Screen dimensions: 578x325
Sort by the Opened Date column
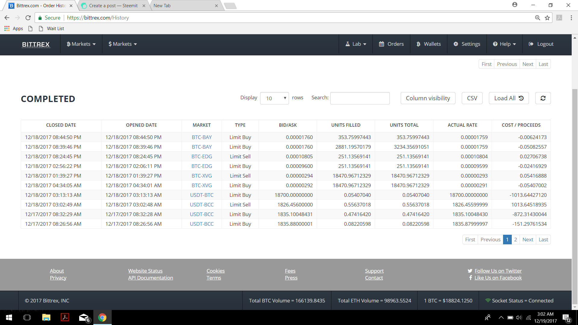pyautogui.click(x=141, y=125)
